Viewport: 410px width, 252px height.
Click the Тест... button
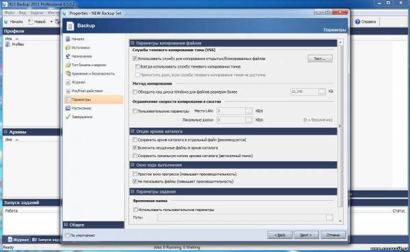pos(320,59)
